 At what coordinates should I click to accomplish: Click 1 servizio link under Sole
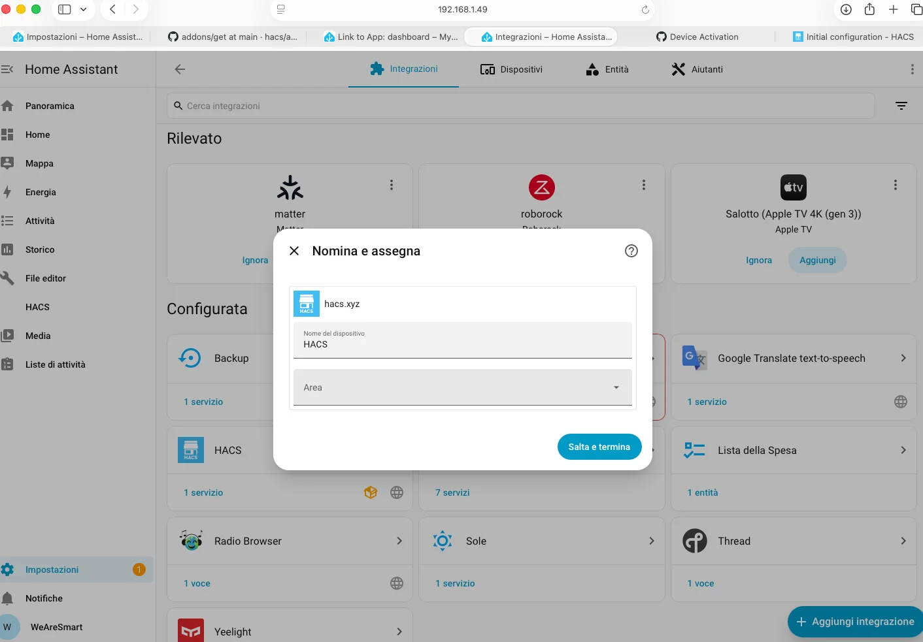point(455,583)
